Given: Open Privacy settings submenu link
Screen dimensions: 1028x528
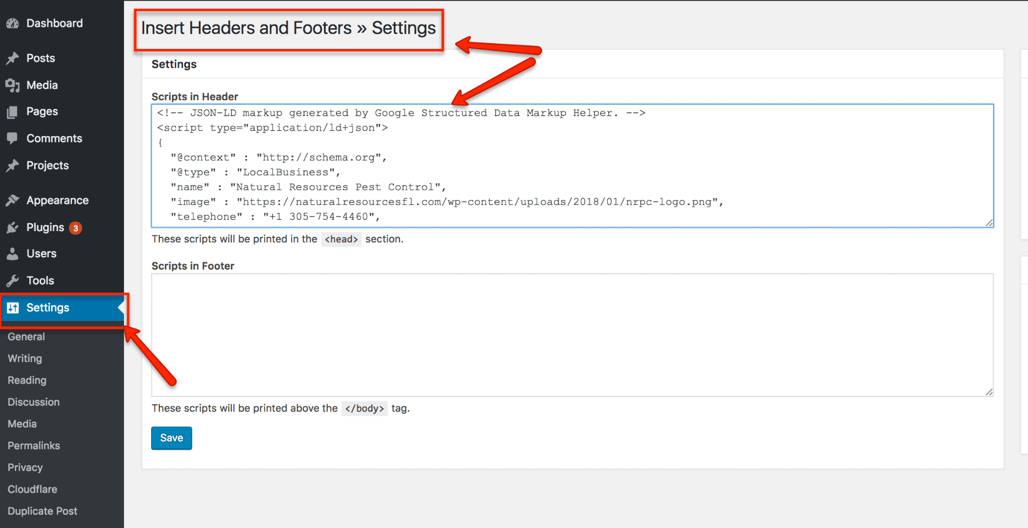Looking at the screenshot, I should click(25, 467).
